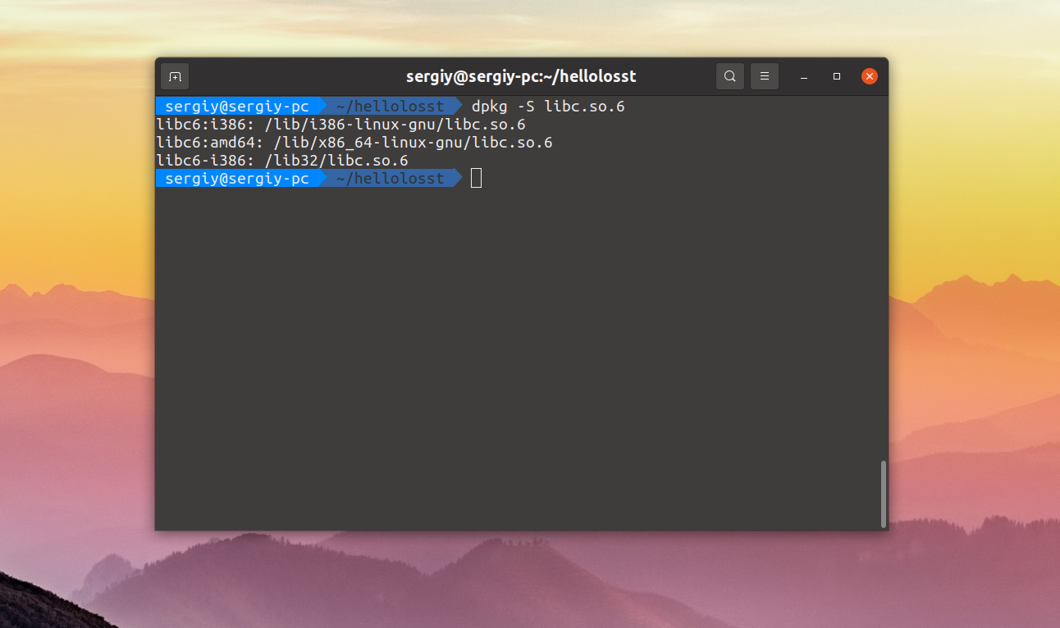Screen dimensions: 1060x628
Task: Click the ~/hellolosst segment in the last prompt
Action: [x=390, y=178]
